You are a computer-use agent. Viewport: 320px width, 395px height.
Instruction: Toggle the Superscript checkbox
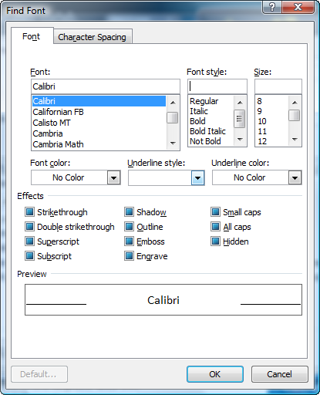click(29, 241)
